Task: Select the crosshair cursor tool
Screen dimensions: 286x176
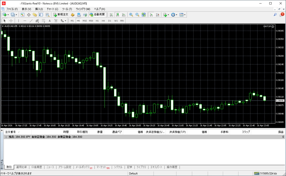Action: 11,21
